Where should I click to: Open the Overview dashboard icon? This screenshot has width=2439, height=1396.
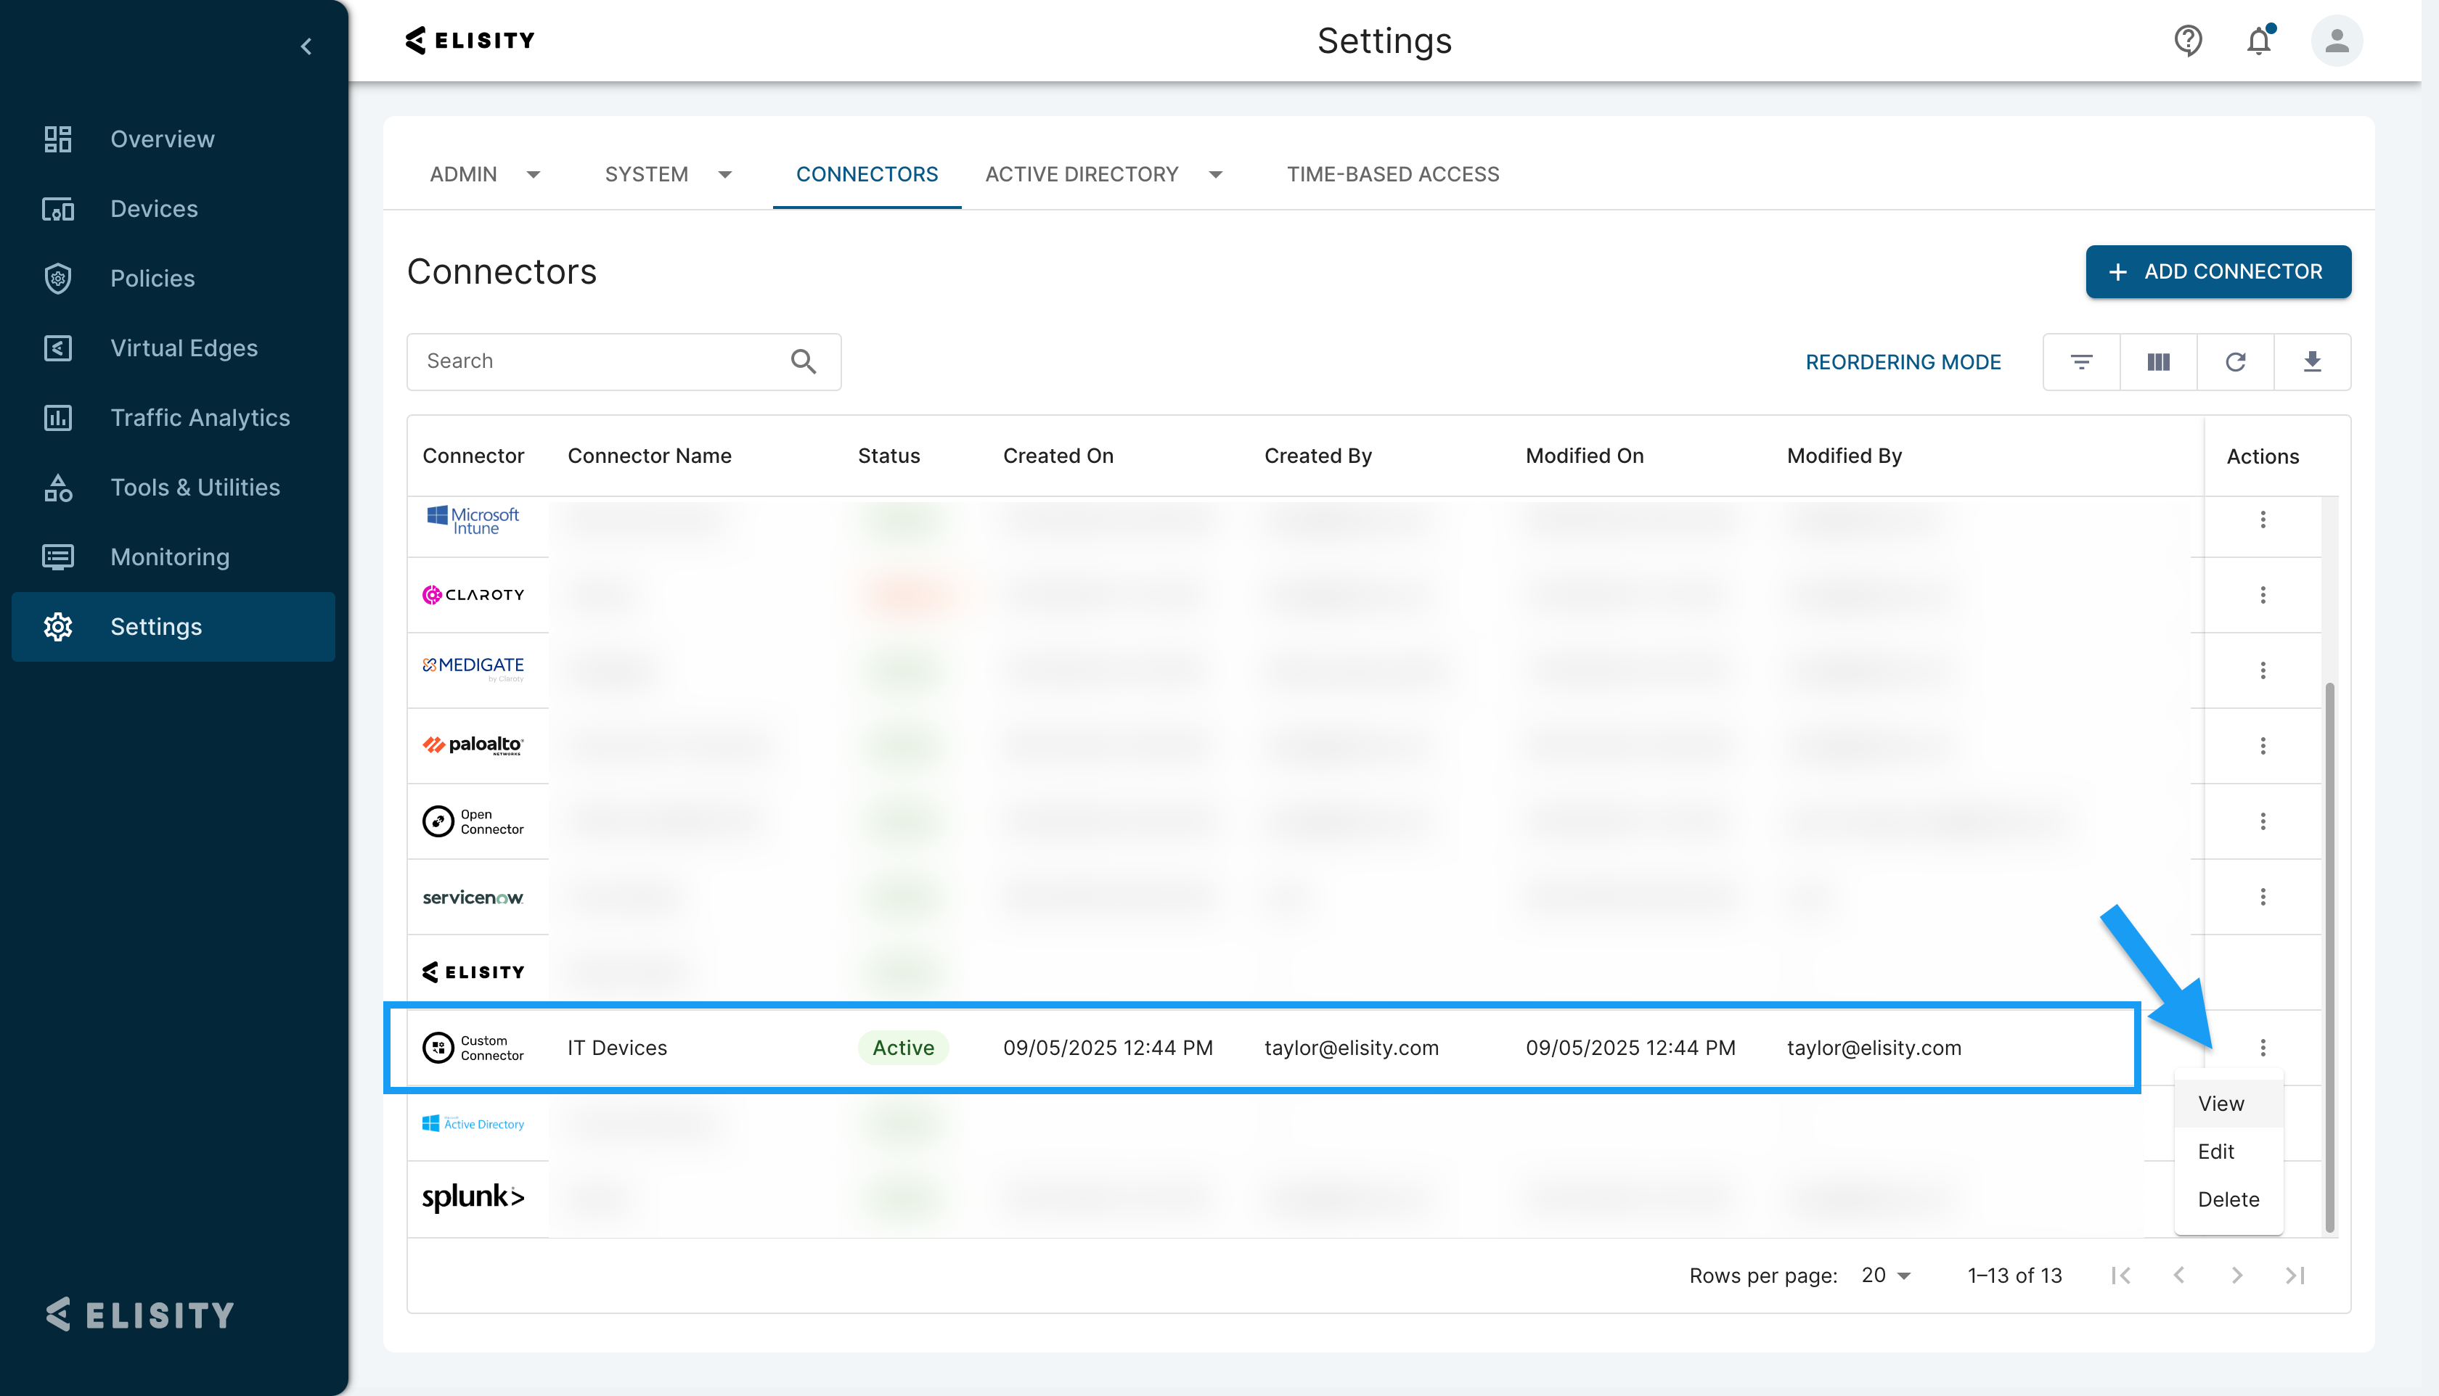coord(57,139)
